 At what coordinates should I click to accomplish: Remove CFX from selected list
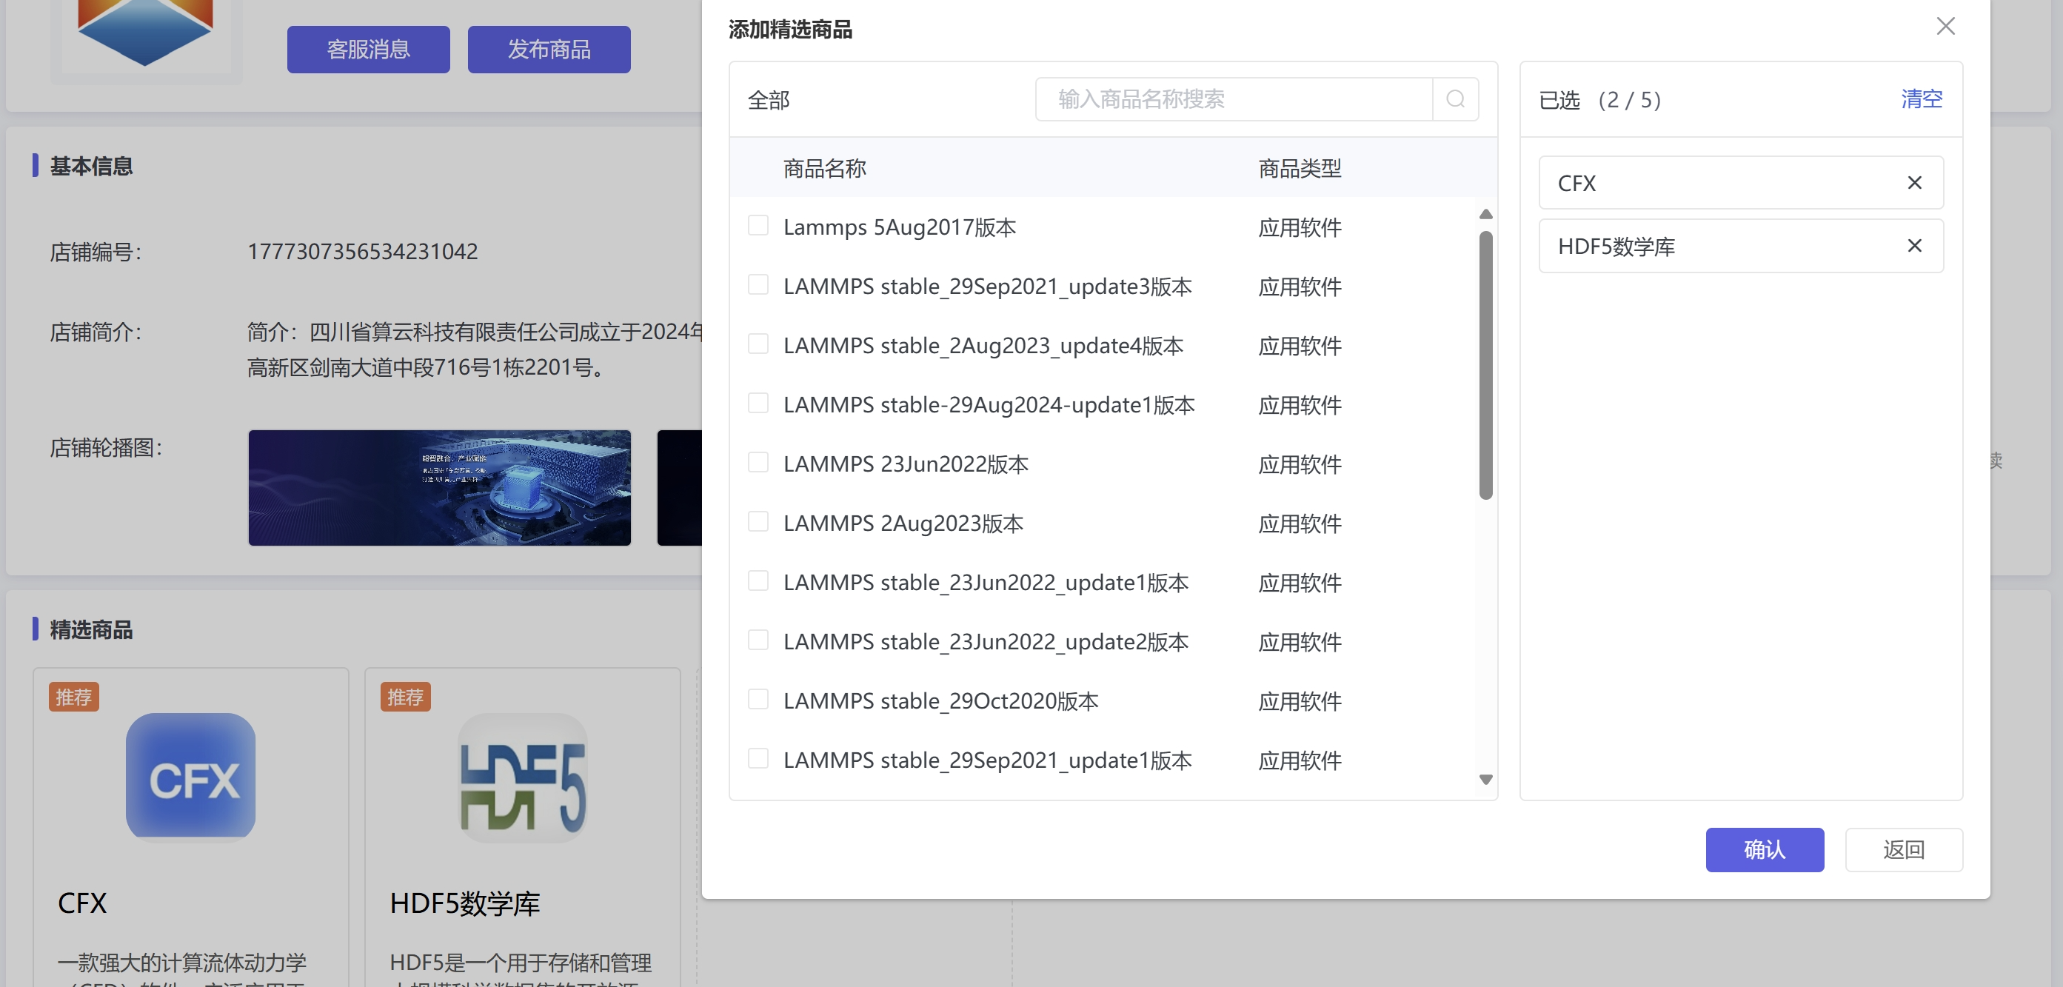tap(1914, 184)
